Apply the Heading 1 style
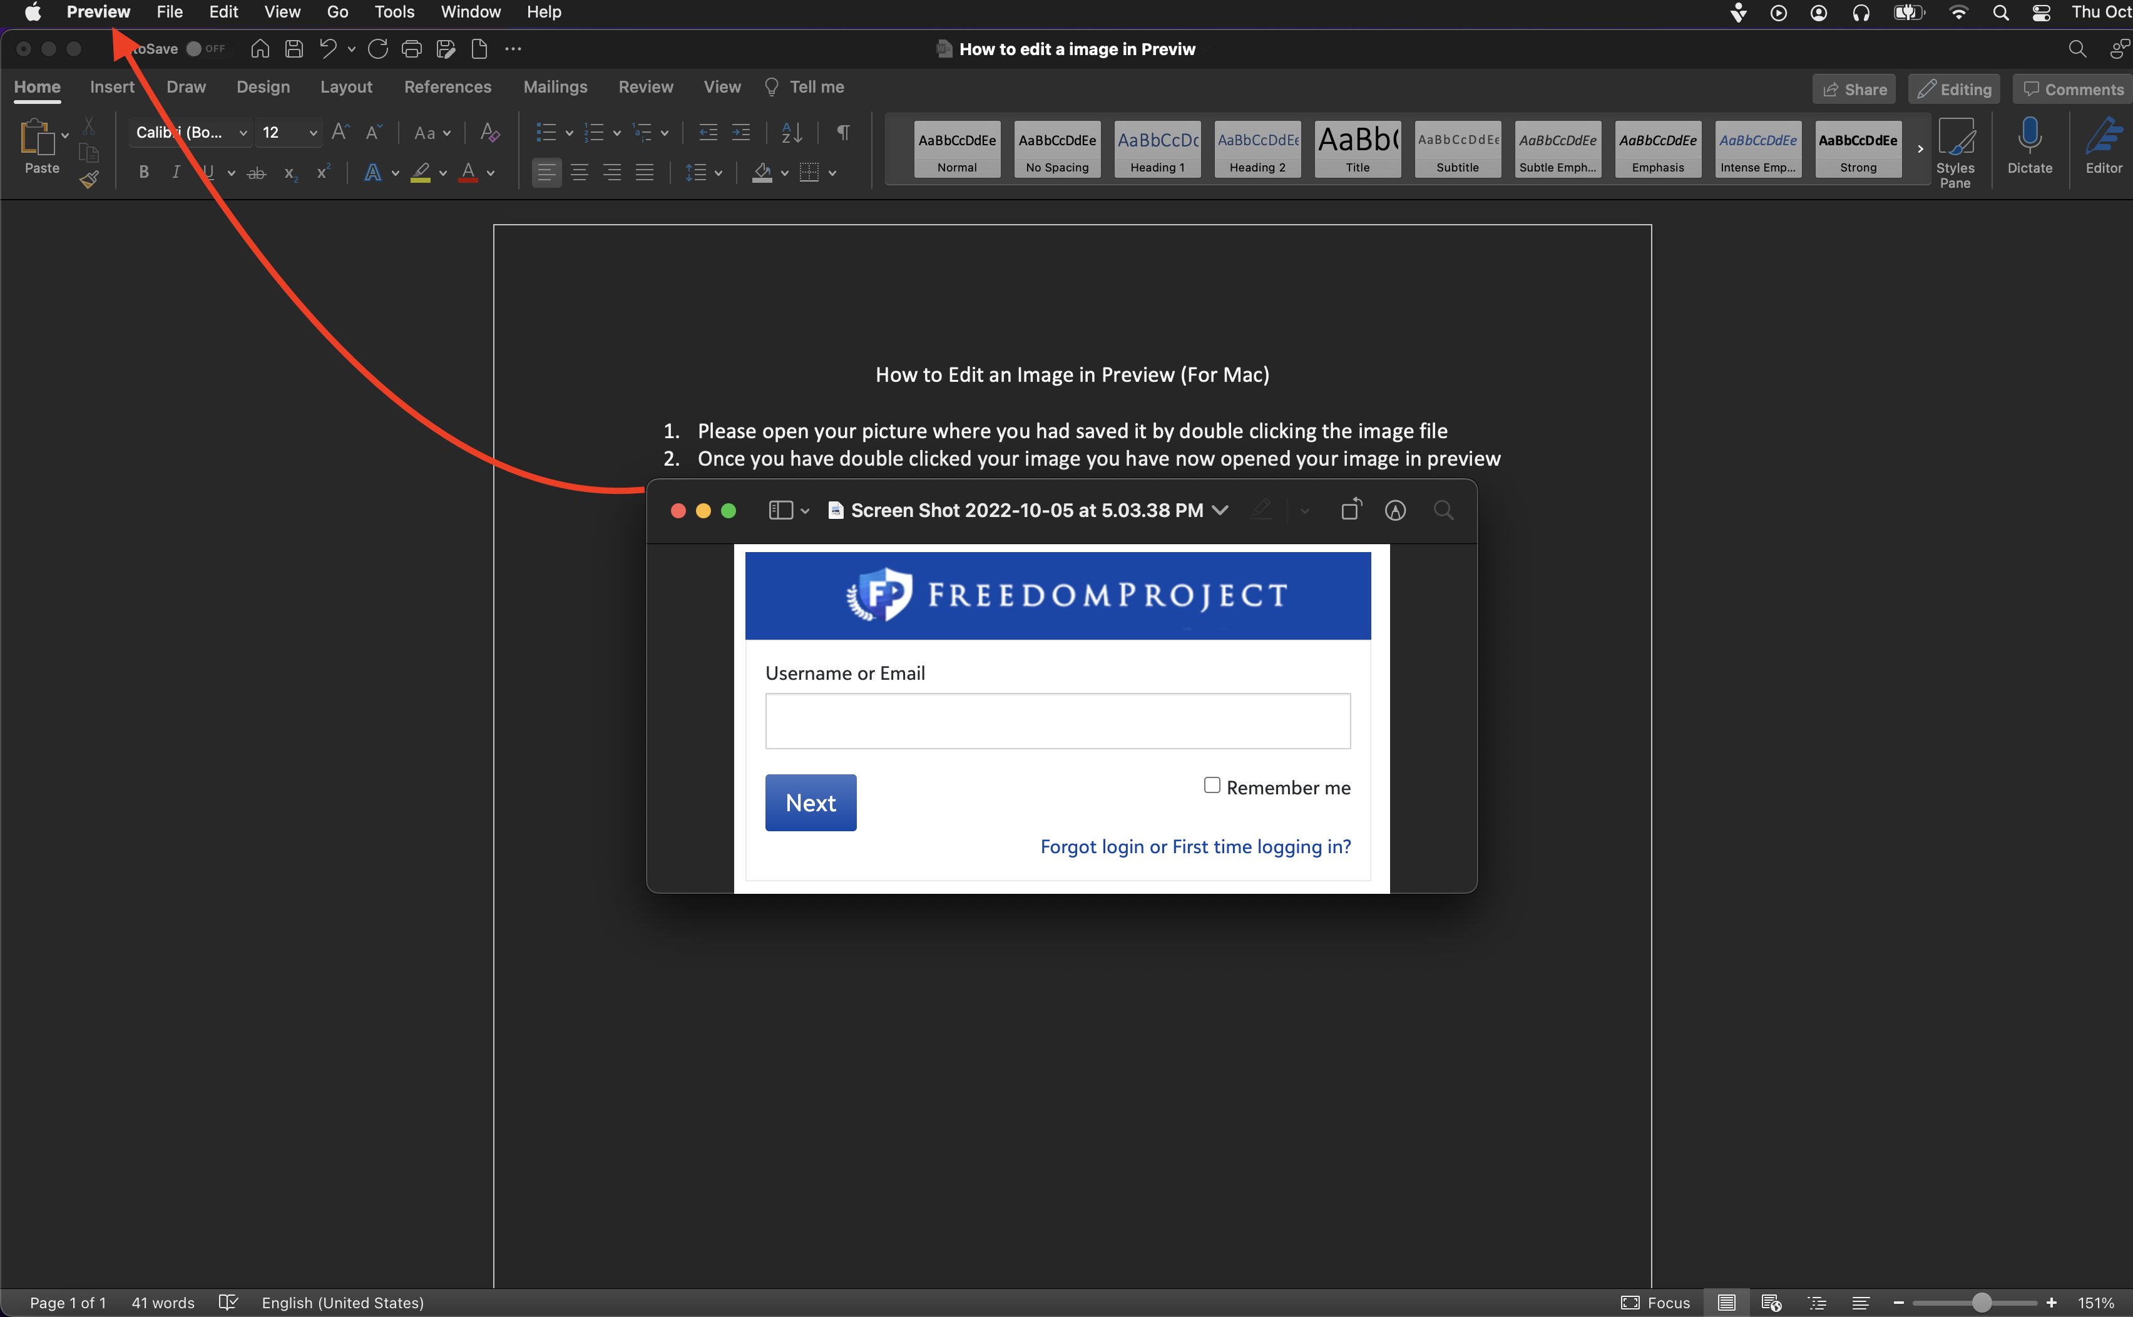The width and height of the screenshot is (2133, 1317). click(x=1157, y=149)
